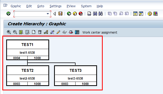Create new session with star window icon
The width and height of the screenshot is (163, 94).
coord(135,14)
